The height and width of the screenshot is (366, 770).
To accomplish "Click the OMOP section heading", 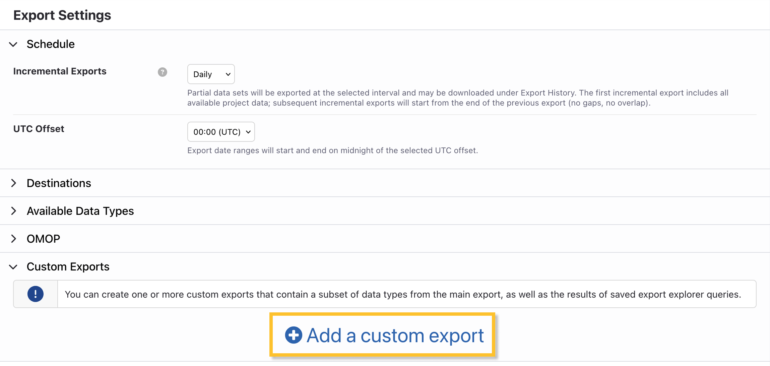I will 44,239.
